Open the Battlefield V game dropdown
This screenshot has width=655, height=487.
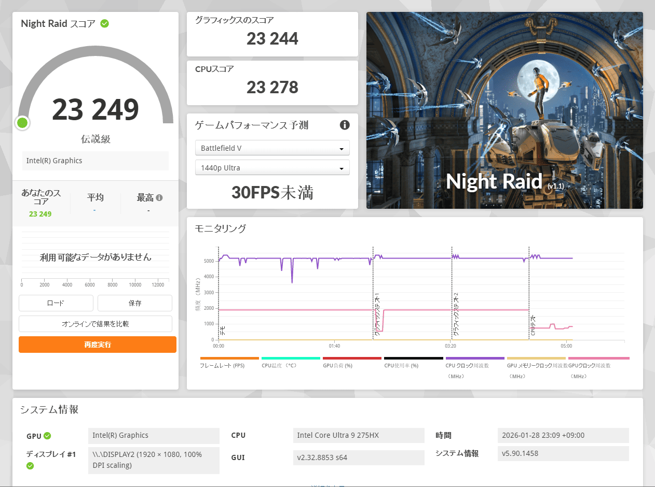[272, 148]
